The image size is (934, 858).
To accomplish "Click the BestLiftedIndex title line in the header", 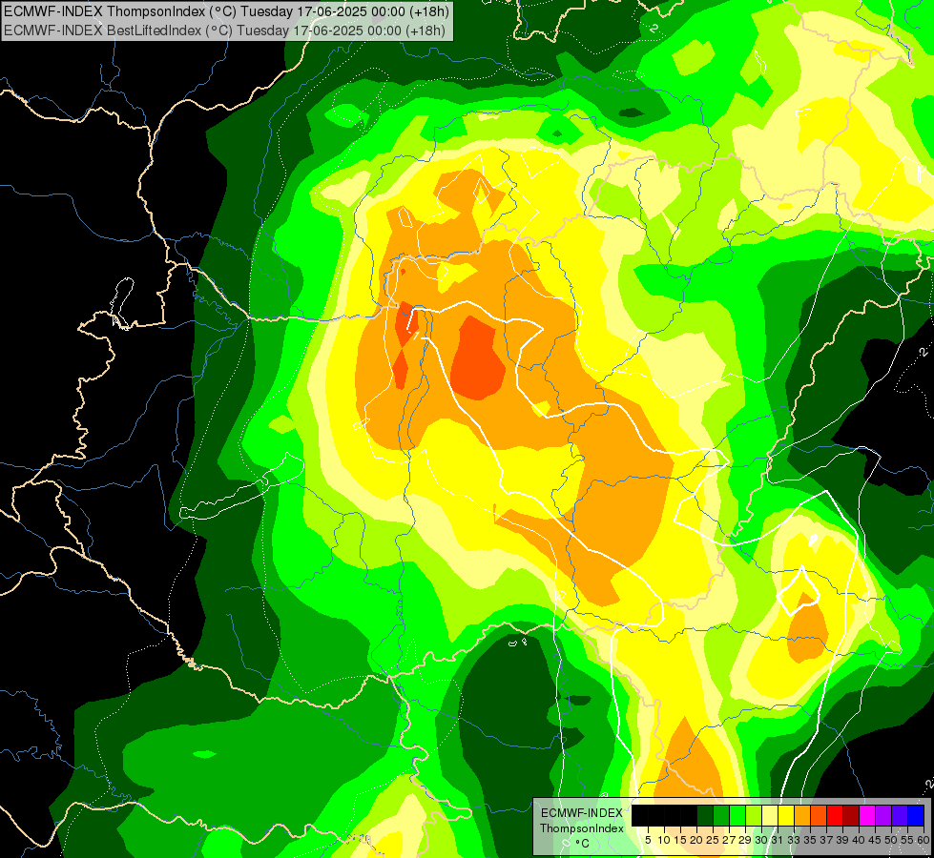I will 224,31.
